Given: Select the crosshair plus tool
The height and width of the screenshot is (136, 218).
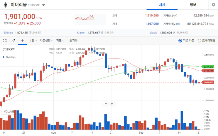Looking at the screenshot, I should point(22,41).
